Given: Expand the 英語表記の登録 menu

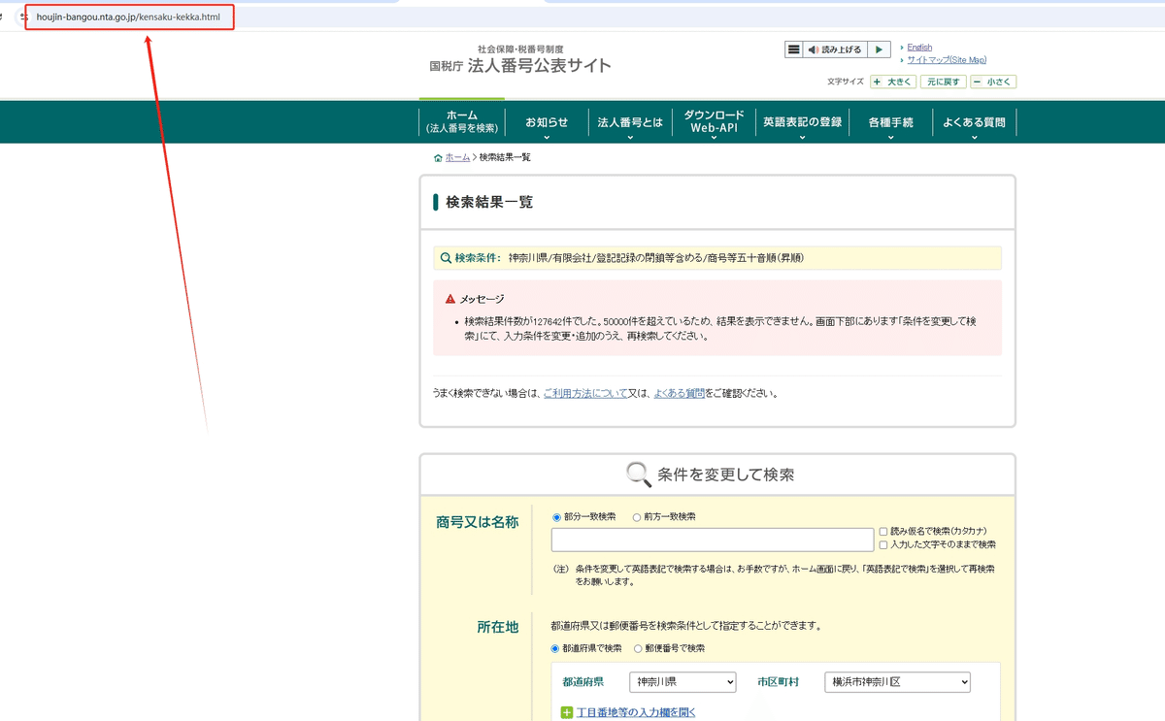Looking at the screenshot, I should point(802,122).
